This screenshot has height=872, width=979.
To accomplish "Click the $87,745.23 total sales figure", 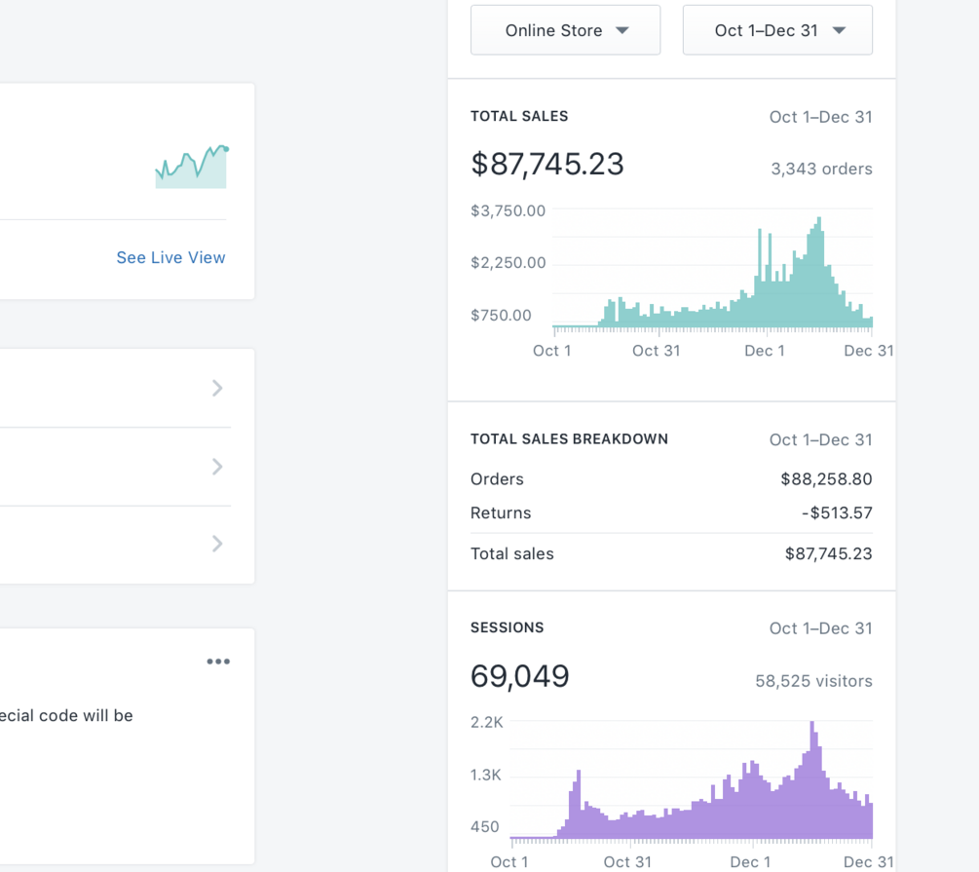I will pos(546,164).
